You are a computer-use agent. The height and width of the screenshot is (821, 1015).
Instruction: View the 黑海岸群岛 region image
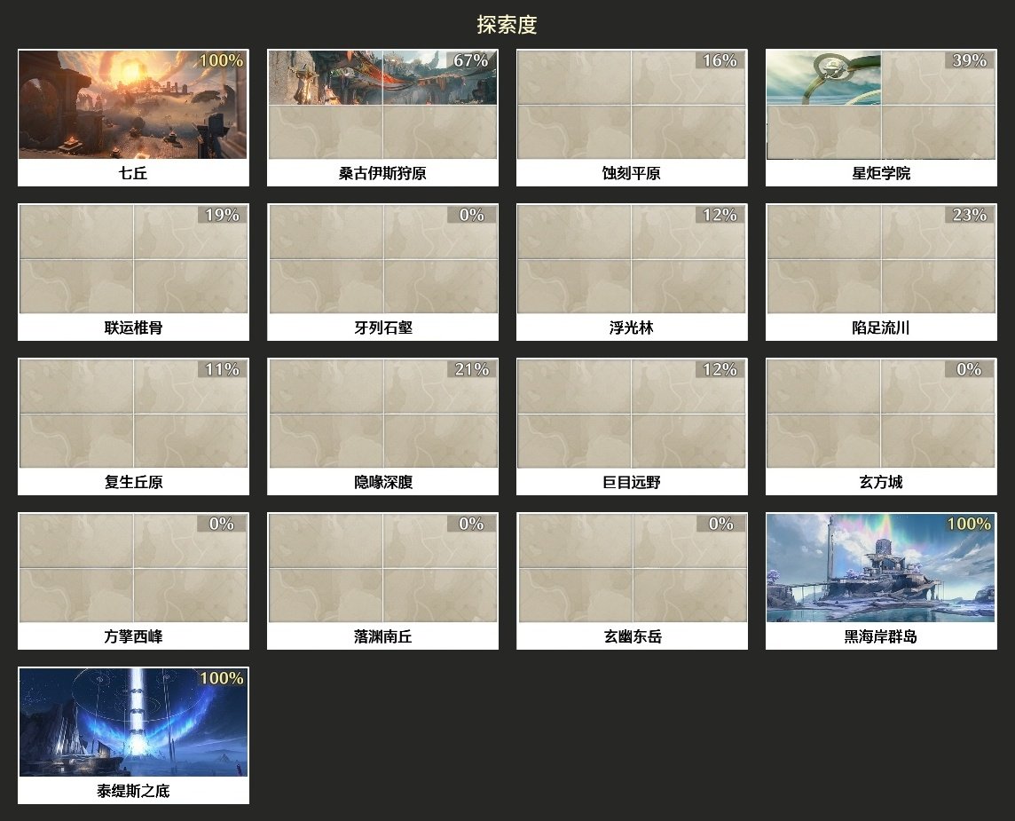click(881, 568)
